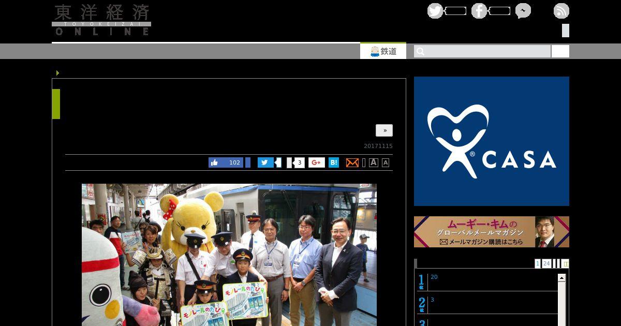Click the ranking tab with green icon
Viewport: 621px width, 326px height.
click(565, 263)
